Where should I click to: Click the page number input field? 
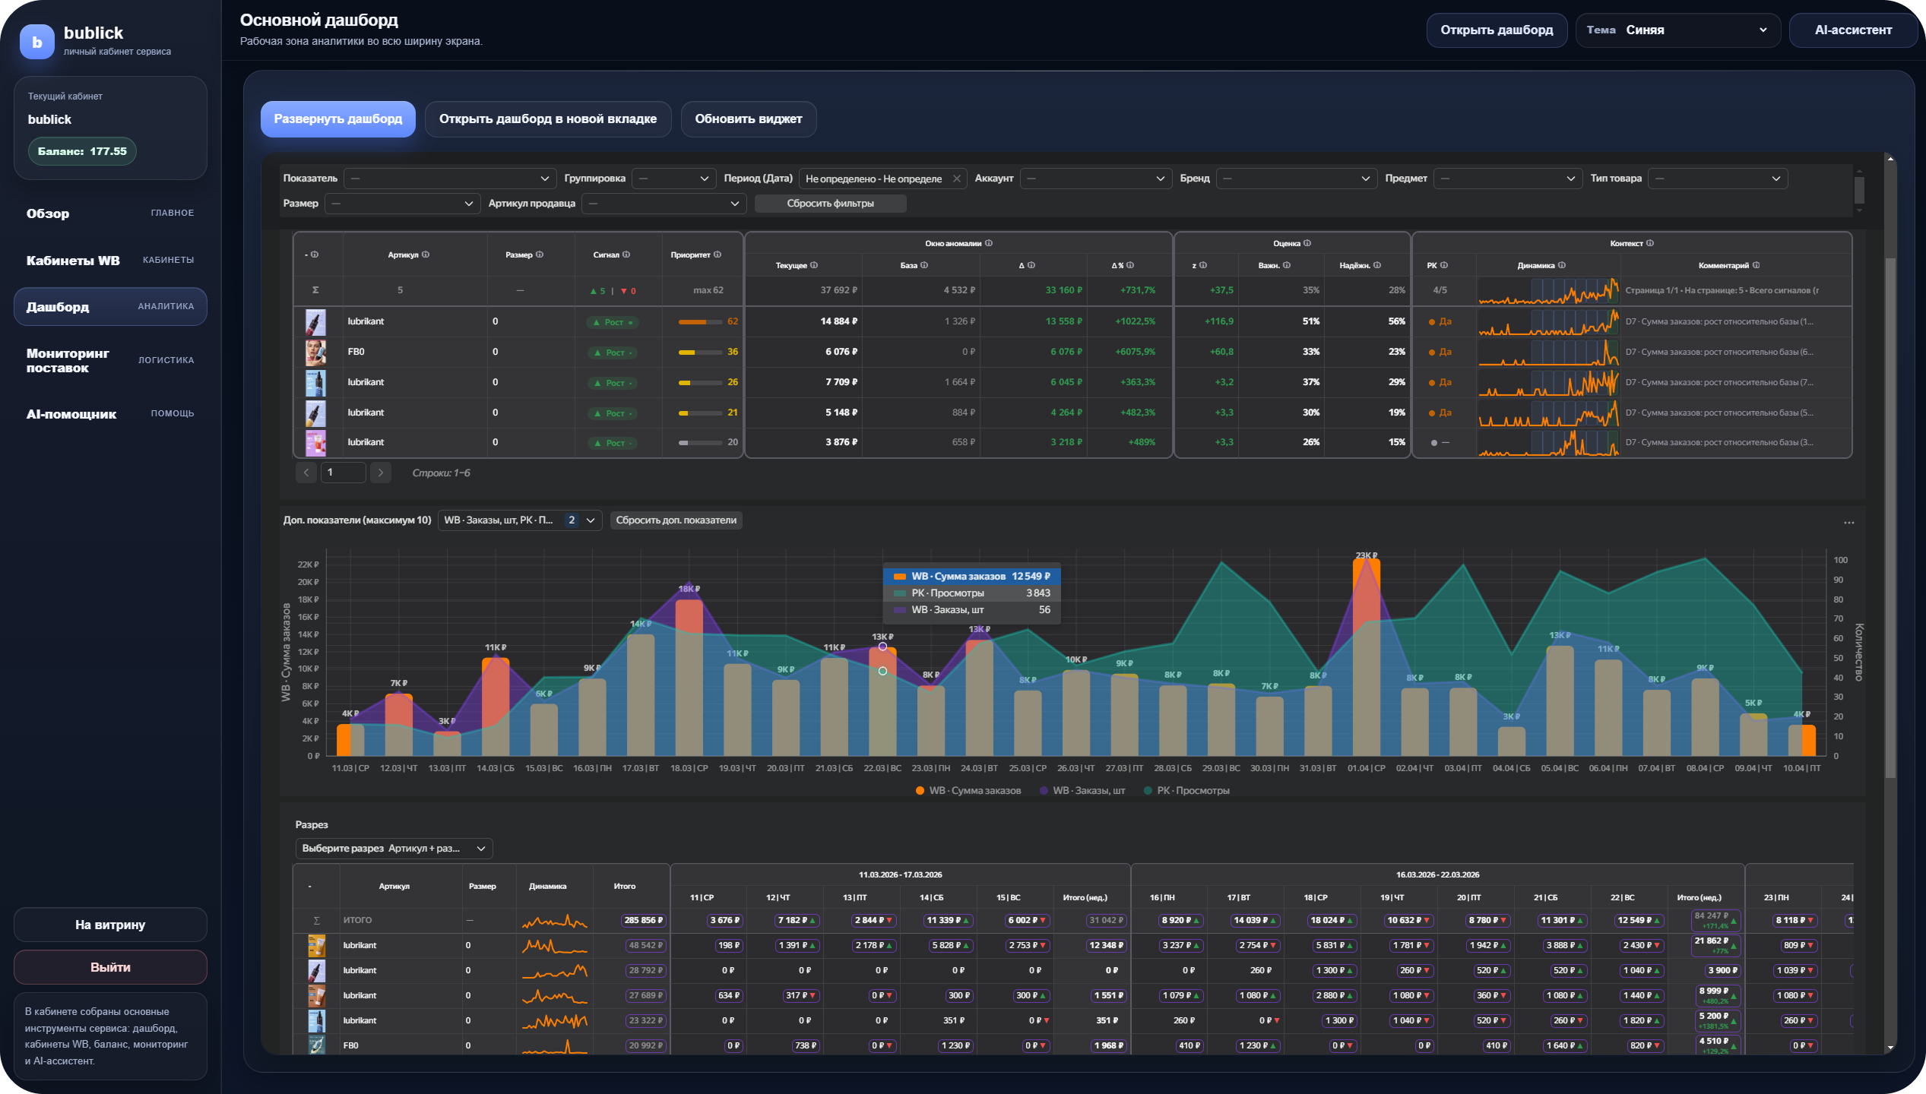click(343, 473)
